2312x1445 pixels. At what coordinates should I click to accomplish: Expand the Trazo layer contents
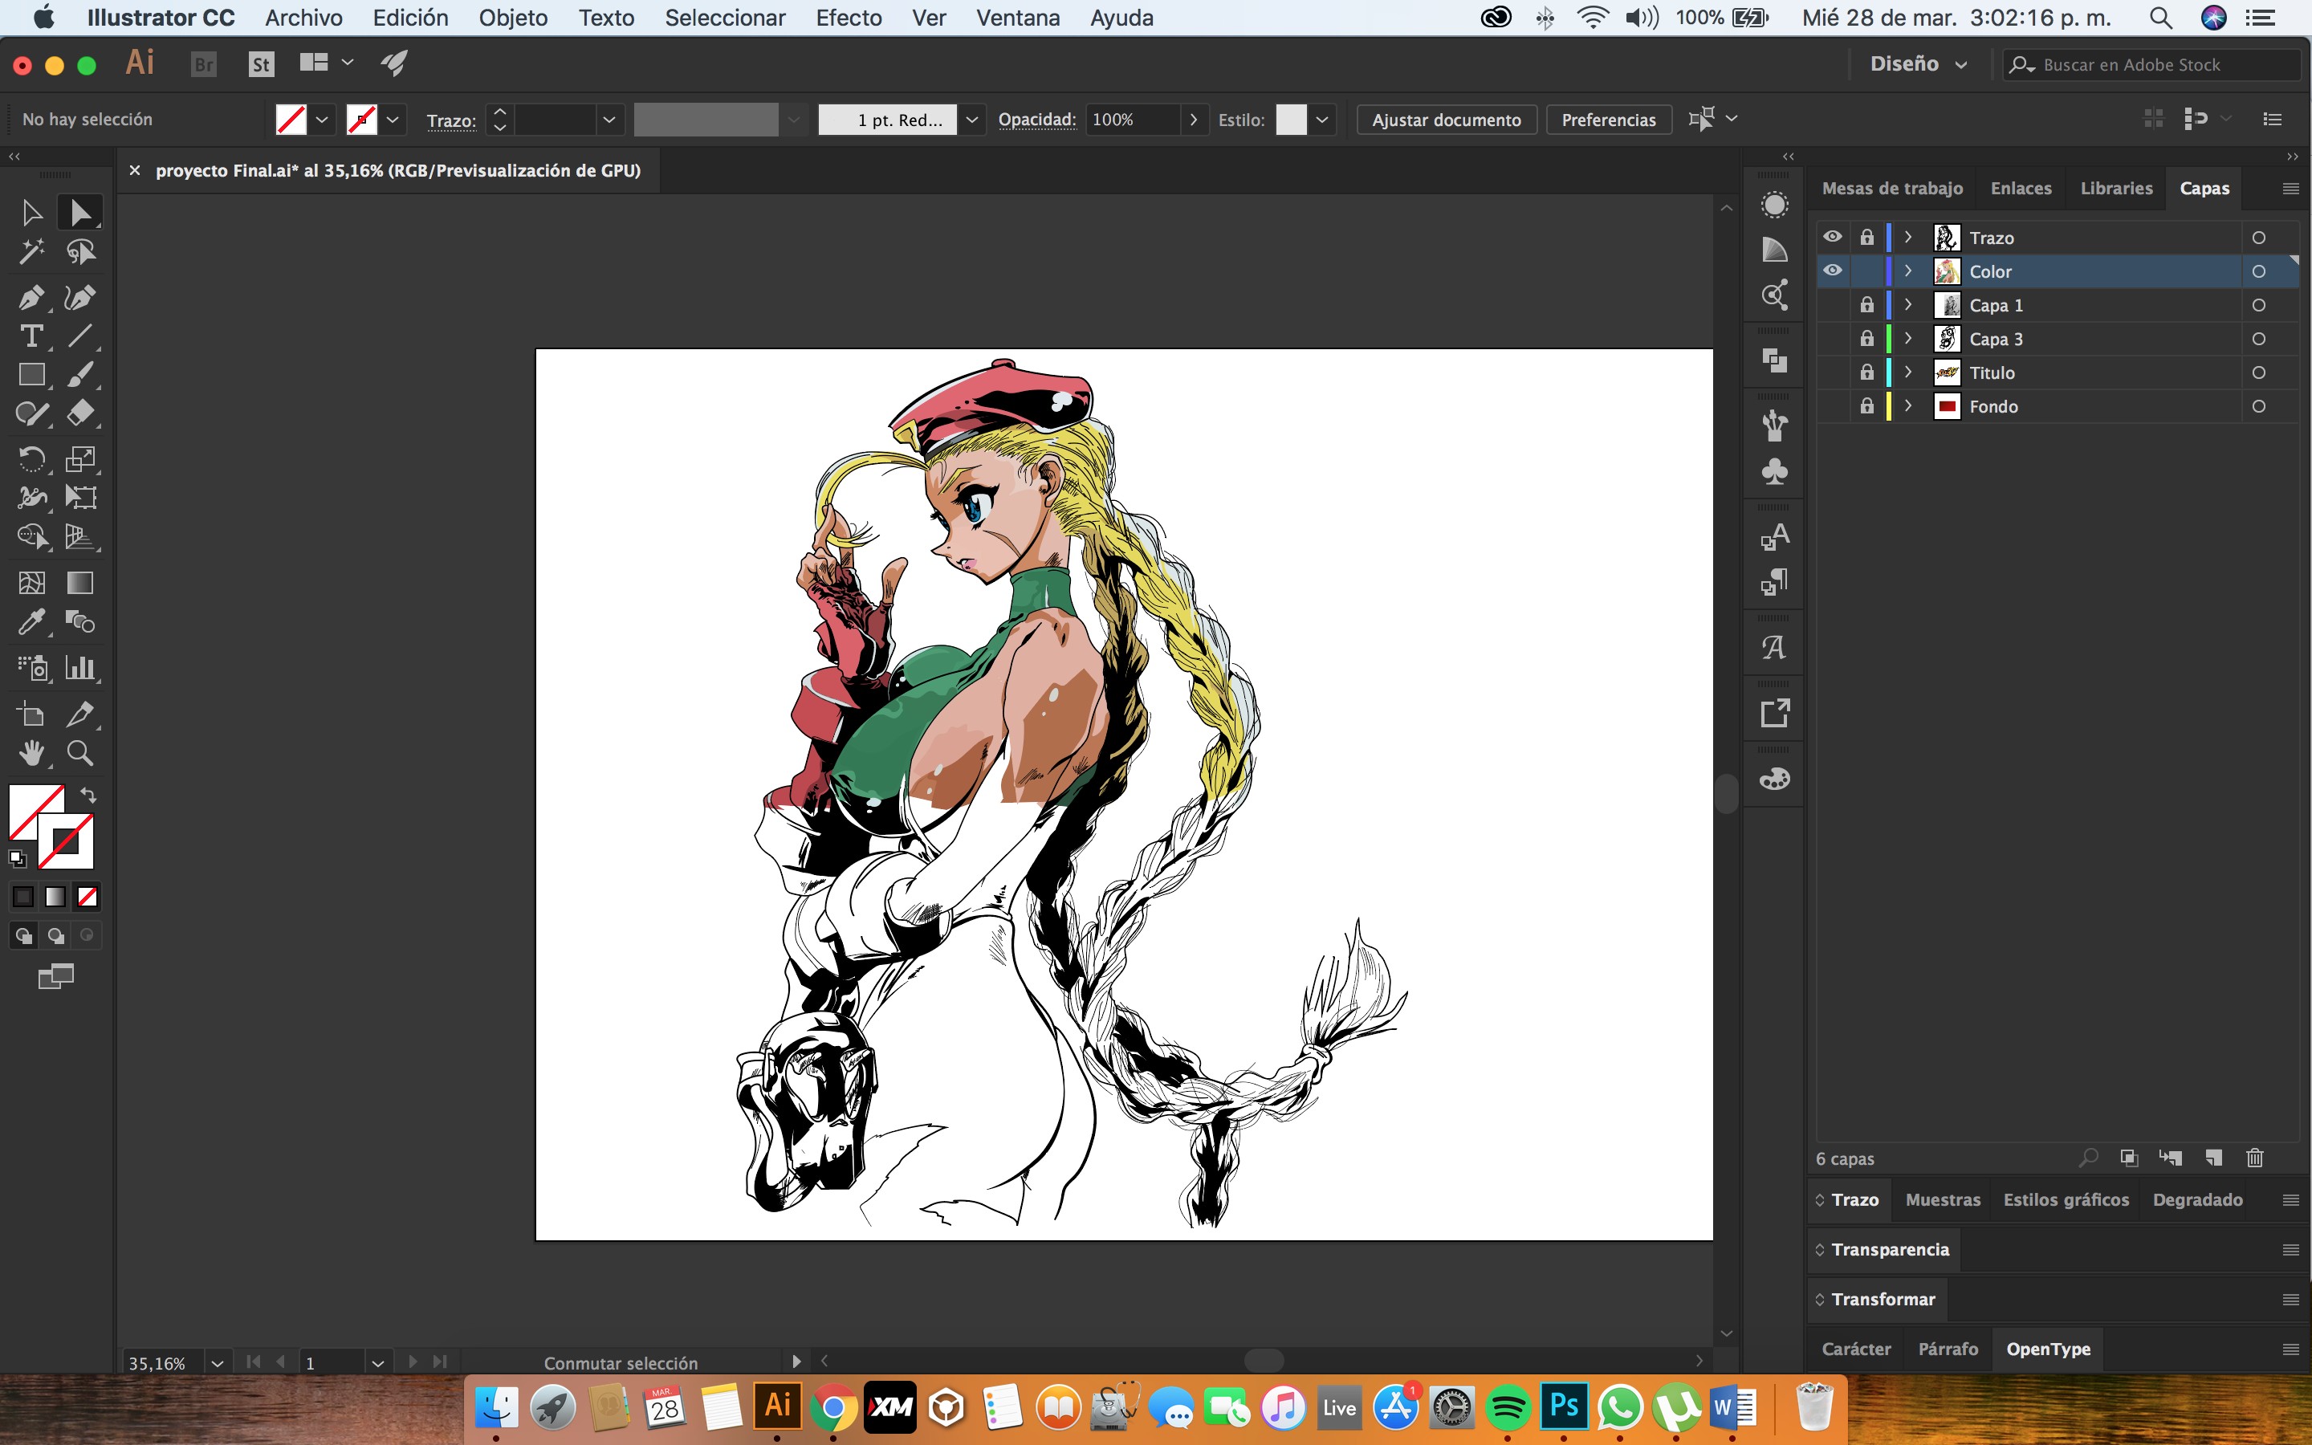tap(1909, 237)
